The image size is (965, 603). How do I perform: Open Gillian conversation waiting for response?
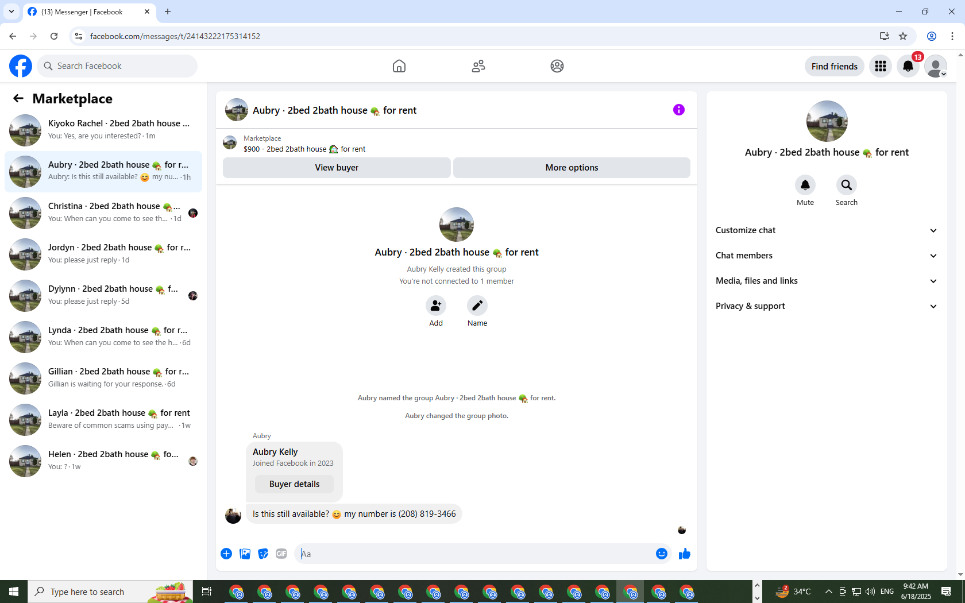pos(103,378)
